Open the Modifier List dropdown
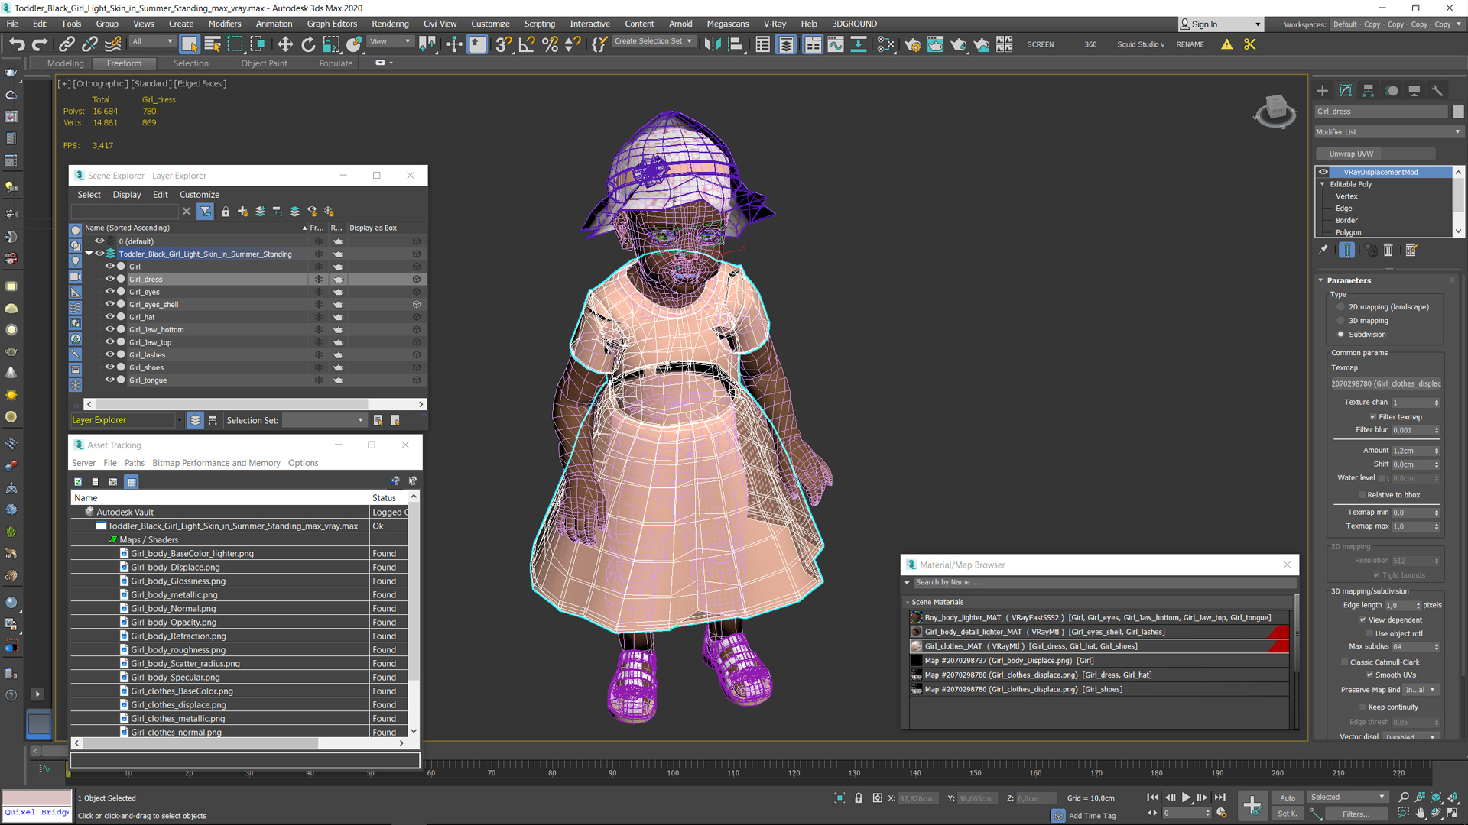Image resolution: width=1468 pixels, height=825 pixels. tap(1388, 132)
